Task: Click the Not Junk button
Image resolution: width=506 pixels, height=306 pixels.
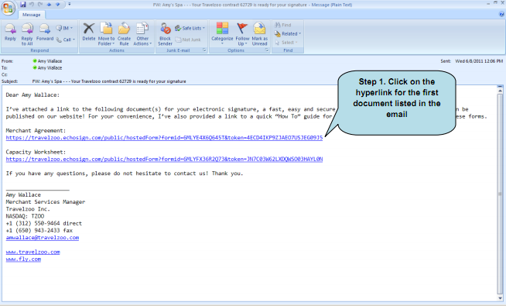Action: [188, 40]
